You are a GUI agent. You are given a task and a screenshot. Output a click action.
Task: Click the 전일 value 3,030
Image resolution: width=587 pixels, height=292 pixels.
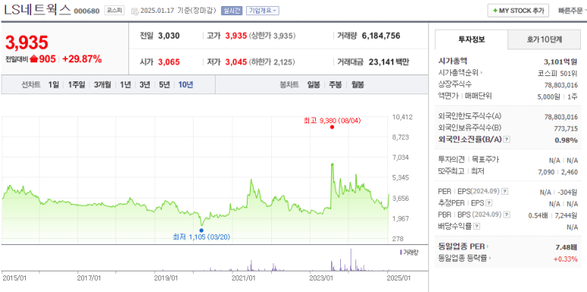click(169, 36)
